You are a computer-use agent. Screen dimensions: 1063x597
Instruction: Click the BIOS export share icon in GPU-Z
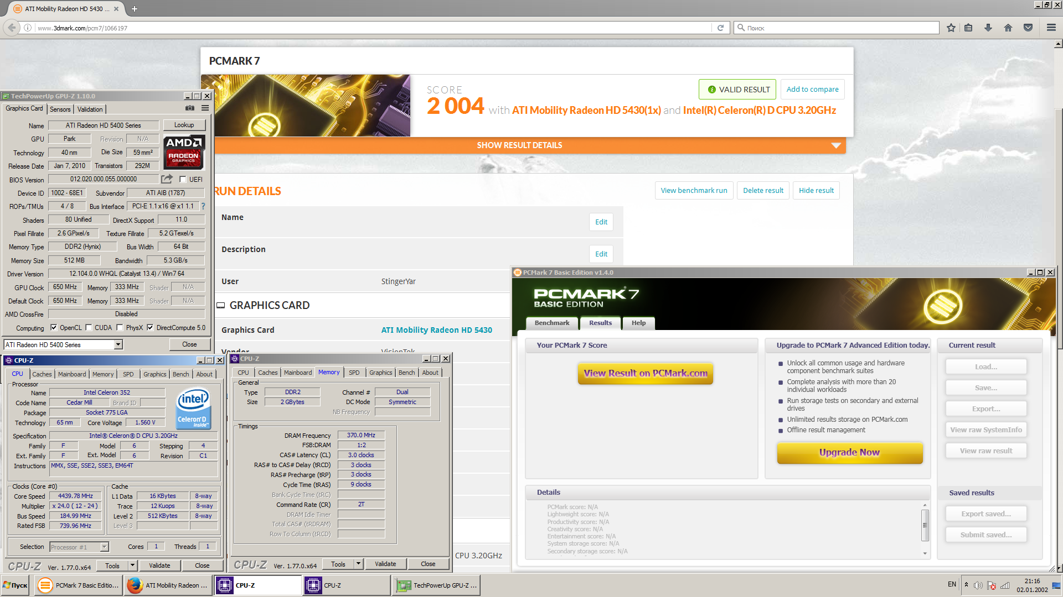click(x=167, y=179)
